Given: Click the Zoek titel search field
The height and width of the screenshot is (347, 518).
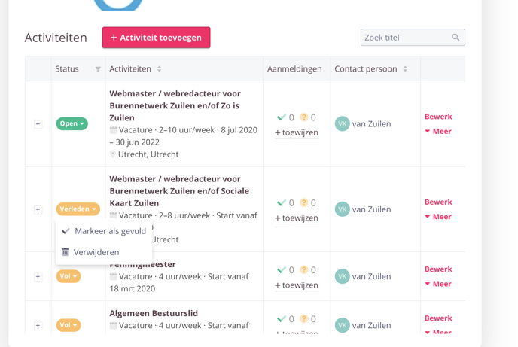Looking at the screenshot, I should (405, 38).
